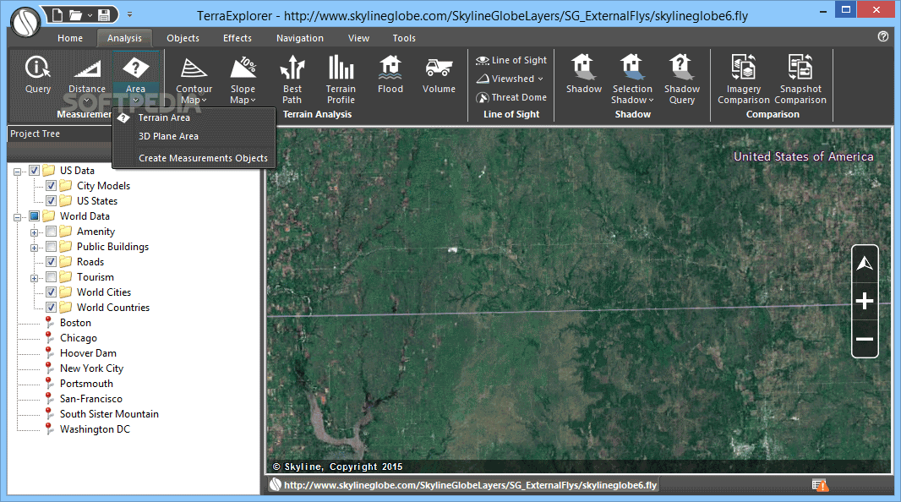The height and width of the screenshot is (502, 901).
Task: Choose Terrain Area from Area menu
Action: [194, 117]
